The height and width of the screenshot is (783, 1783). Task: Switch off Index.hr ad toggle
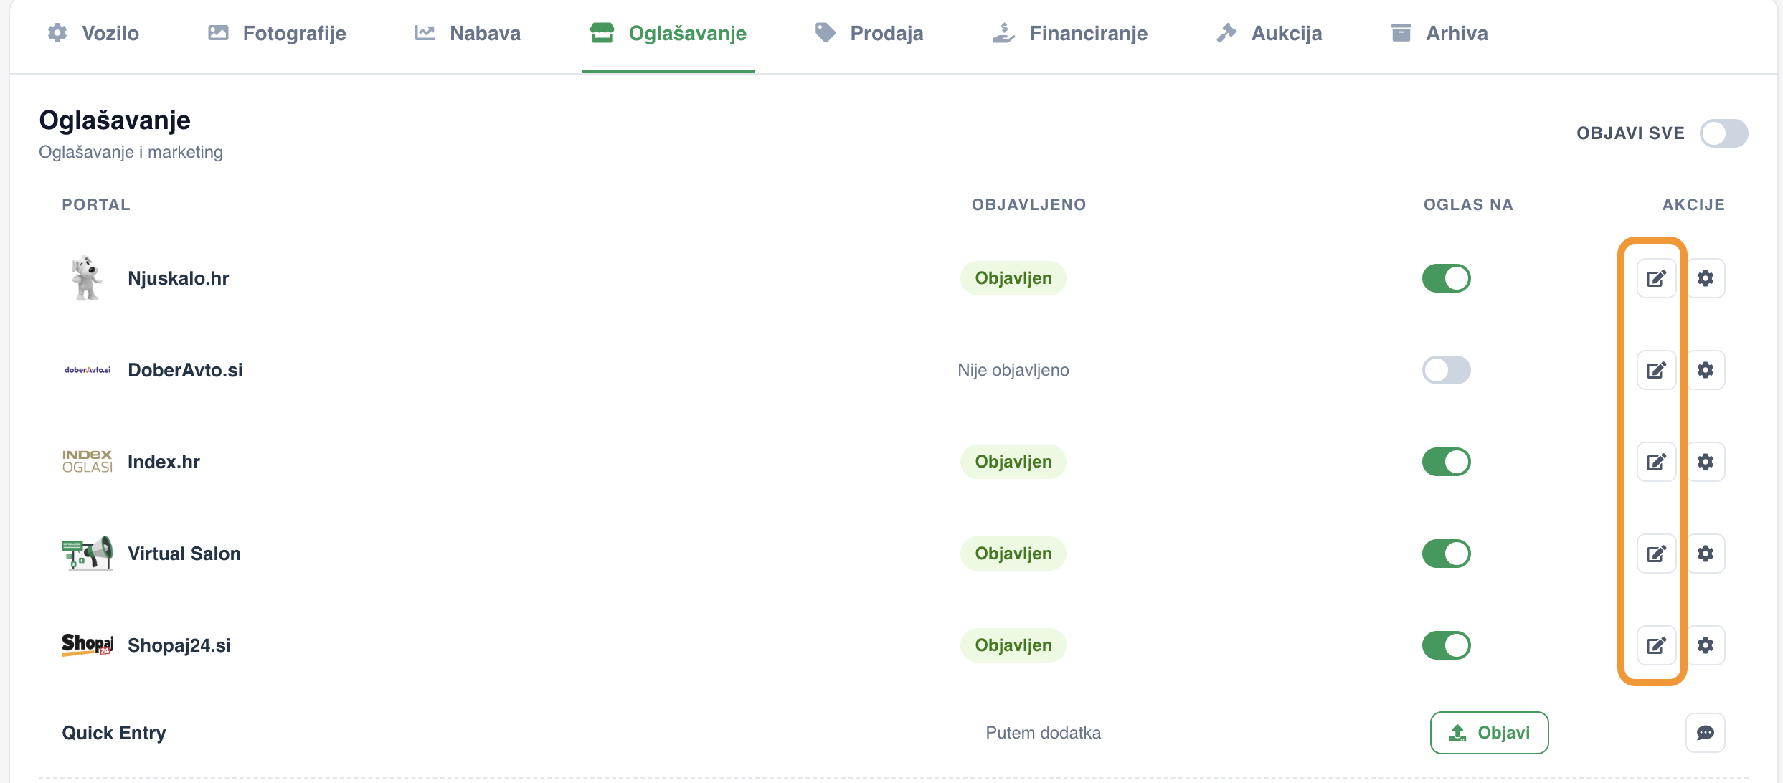coord(1447,462)
